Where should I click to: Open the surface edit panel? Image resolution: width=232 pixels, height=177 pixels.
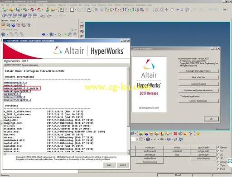[x=150, y=151]
